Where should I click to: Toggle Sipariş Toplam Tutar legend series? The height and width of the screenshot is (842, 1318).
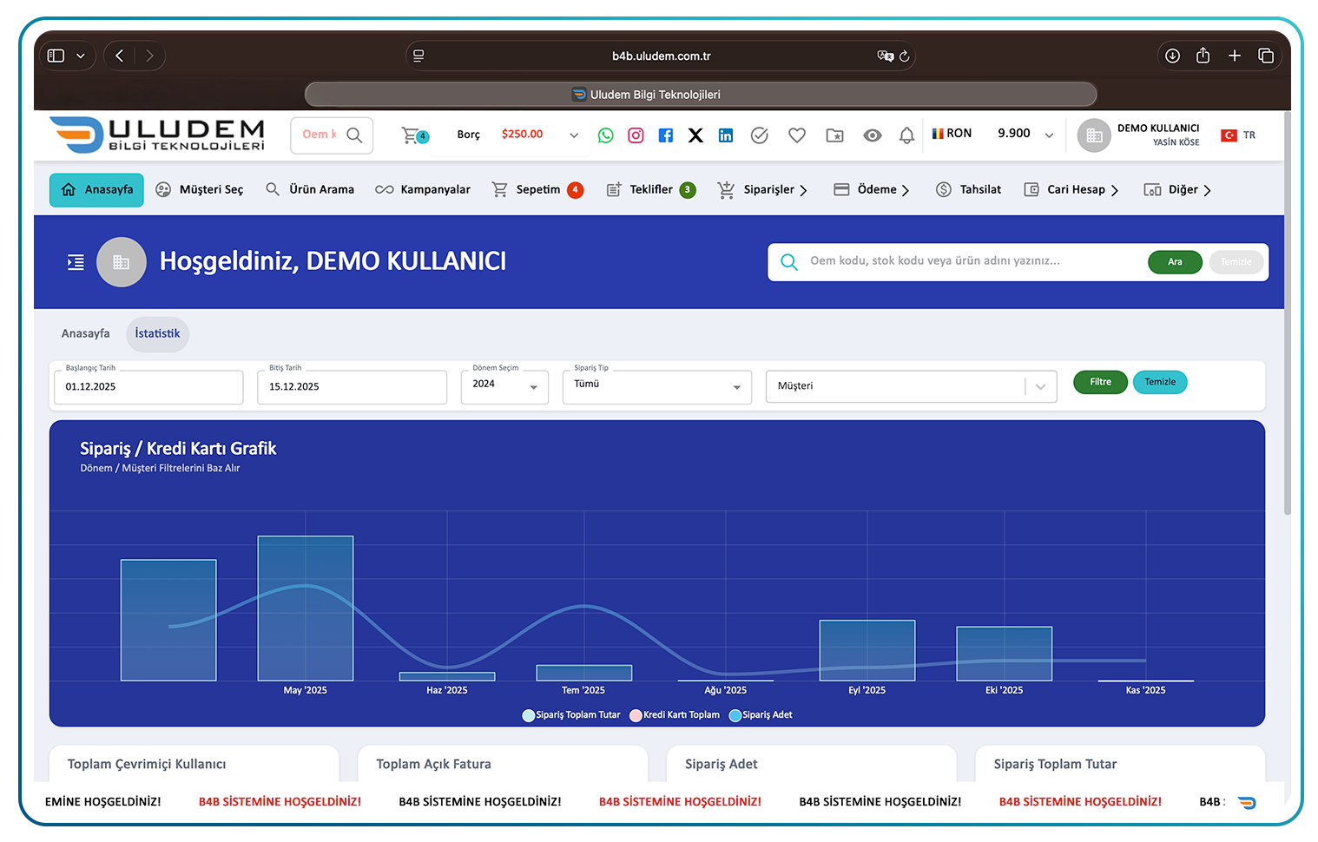click(571, 715)
